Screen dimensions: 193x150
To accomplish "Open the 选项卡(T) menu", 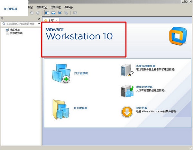I will click(x=56, y=7).
